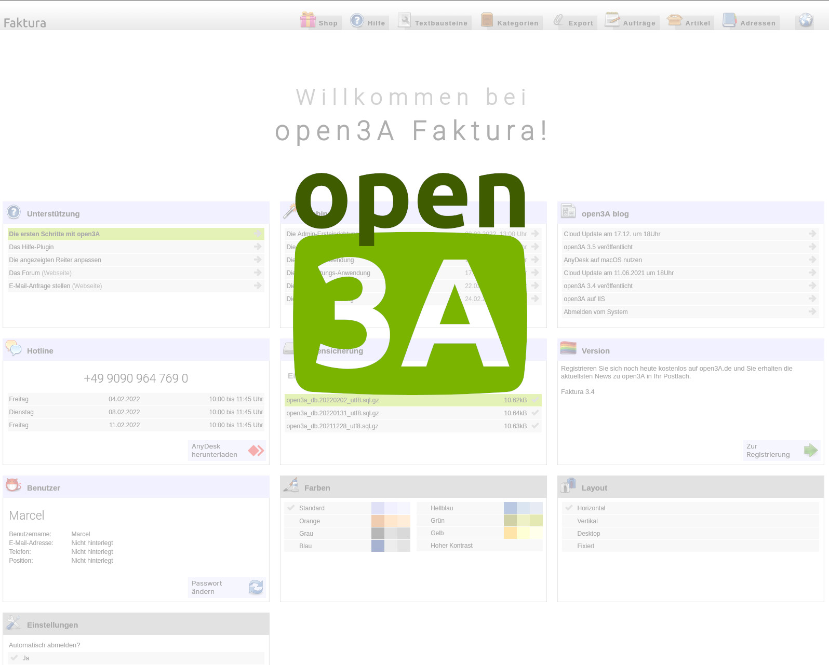This screenshot has height=665, width=829.
Task: Select 'Hoher Kontrast' color option
Action: coord(479,546)
